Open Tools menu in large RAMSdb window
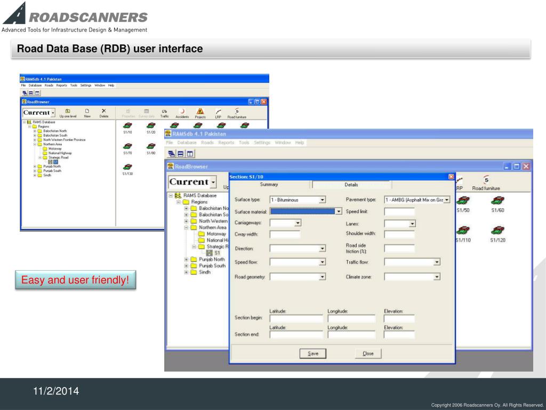Image resolution: width=546 pixels, height=410 pixels. (x=244, y=143)
